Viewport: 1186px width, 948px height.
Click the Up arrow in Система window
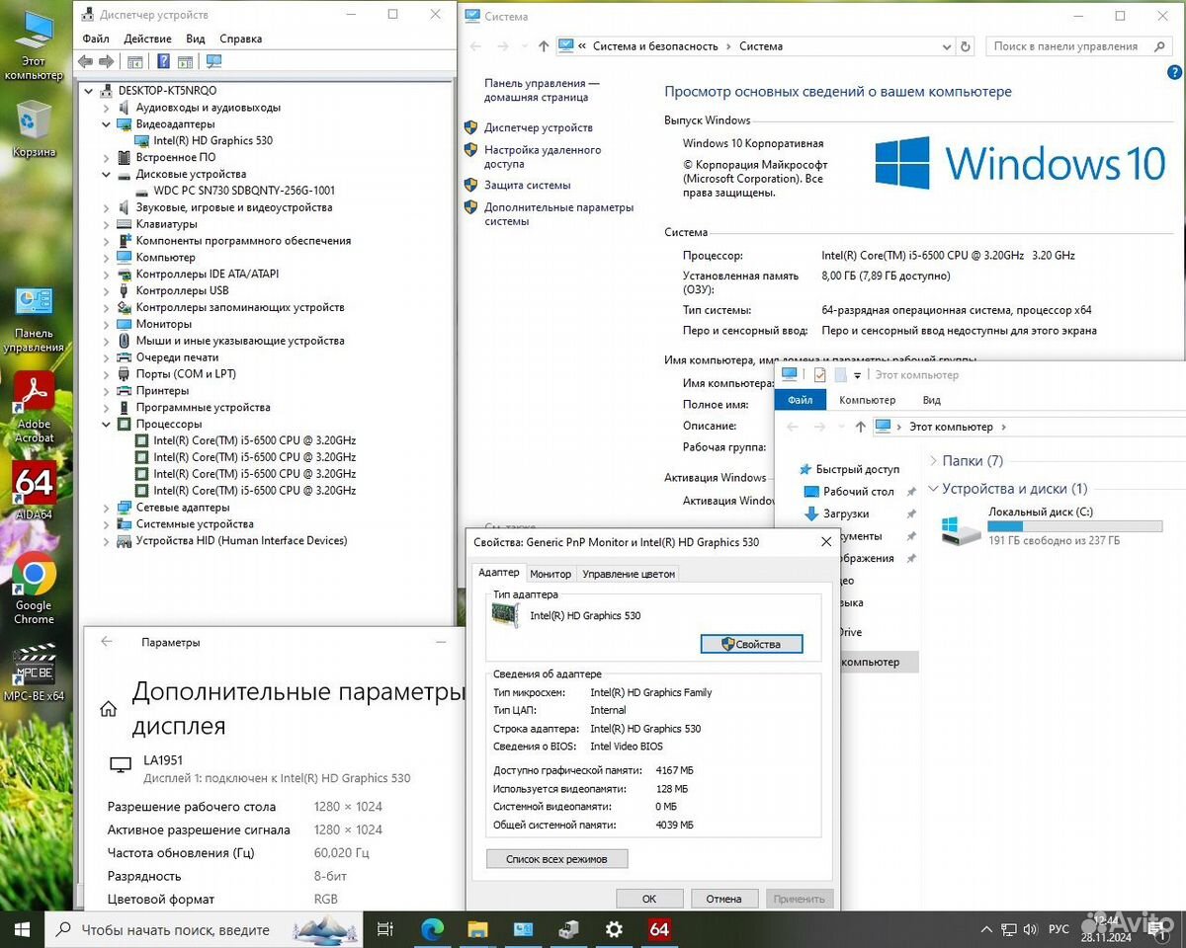(544, 46)
